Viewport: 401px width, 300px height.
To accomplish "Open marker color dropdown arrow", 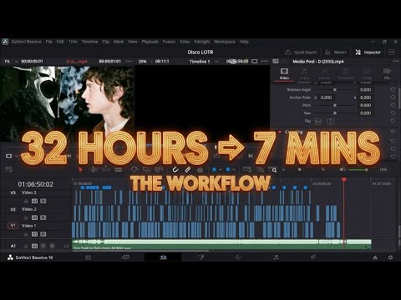I will coord(234,169).
